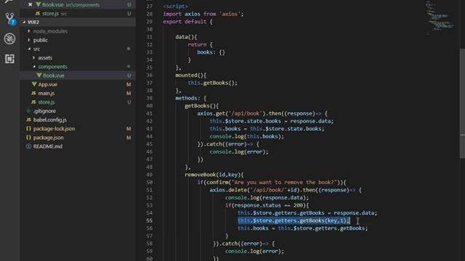
Task: Click the braces icon beside package-lock.json
Action: pyautogui.click(x=28, y=129)
